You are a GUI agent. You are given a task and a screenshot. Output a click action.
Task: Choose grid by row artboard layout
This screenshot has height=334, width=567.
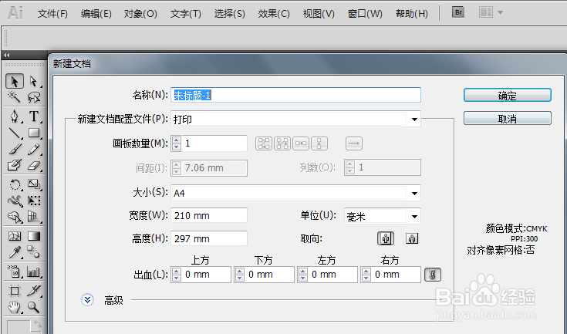point(264,143)
